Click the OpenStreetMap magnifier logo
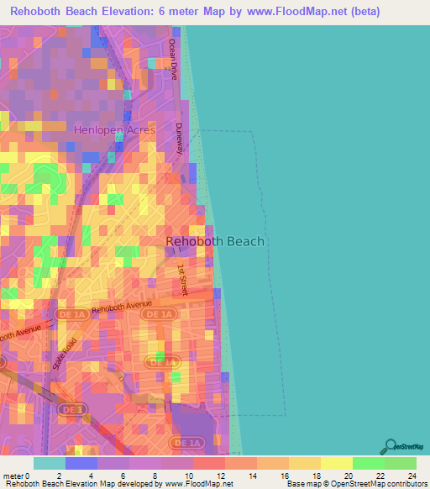Screen dimensions: 430x489 point(401,447)
